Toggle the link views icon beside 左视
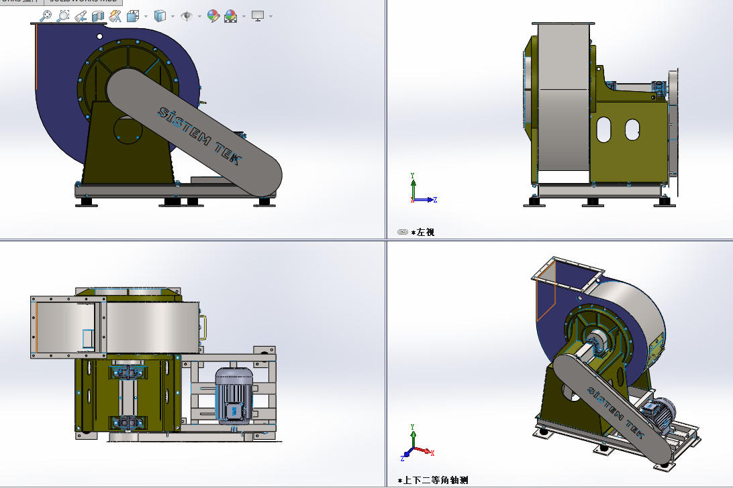This screenshot has width=733, height=488. coord(403,232)
